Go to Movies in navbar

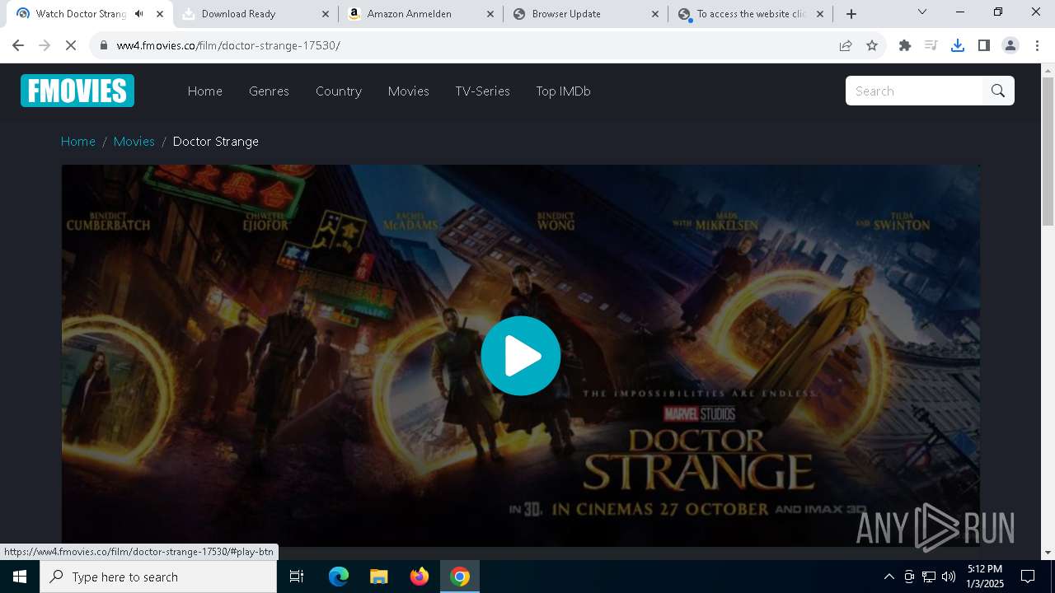tap(409, 91)
